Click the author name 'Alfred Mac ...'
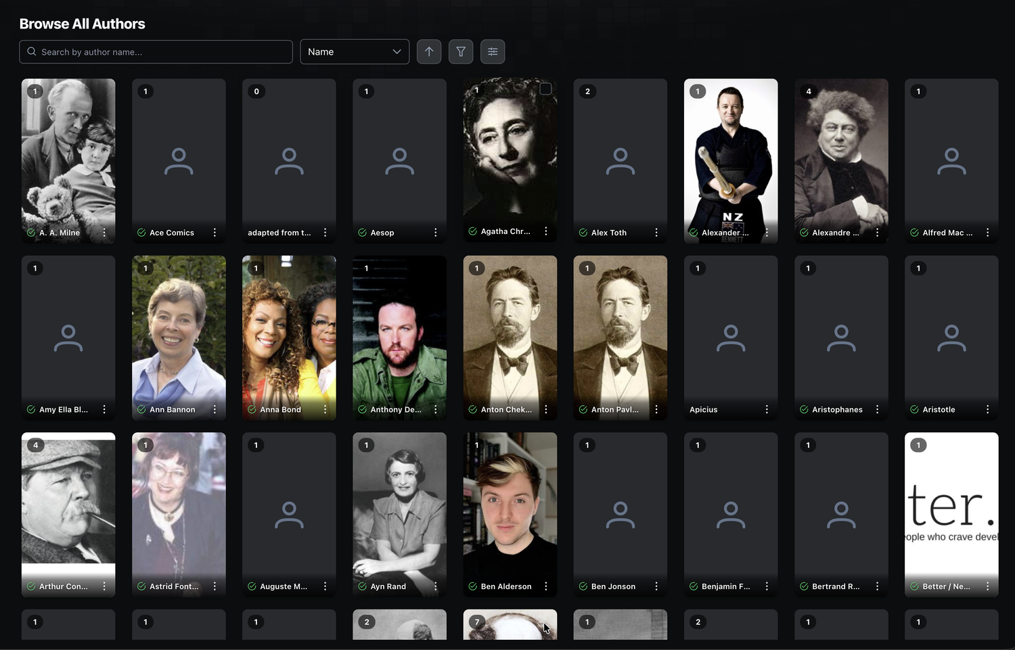The height and width of the screenshot is (650, 1015). click(947, 233)
